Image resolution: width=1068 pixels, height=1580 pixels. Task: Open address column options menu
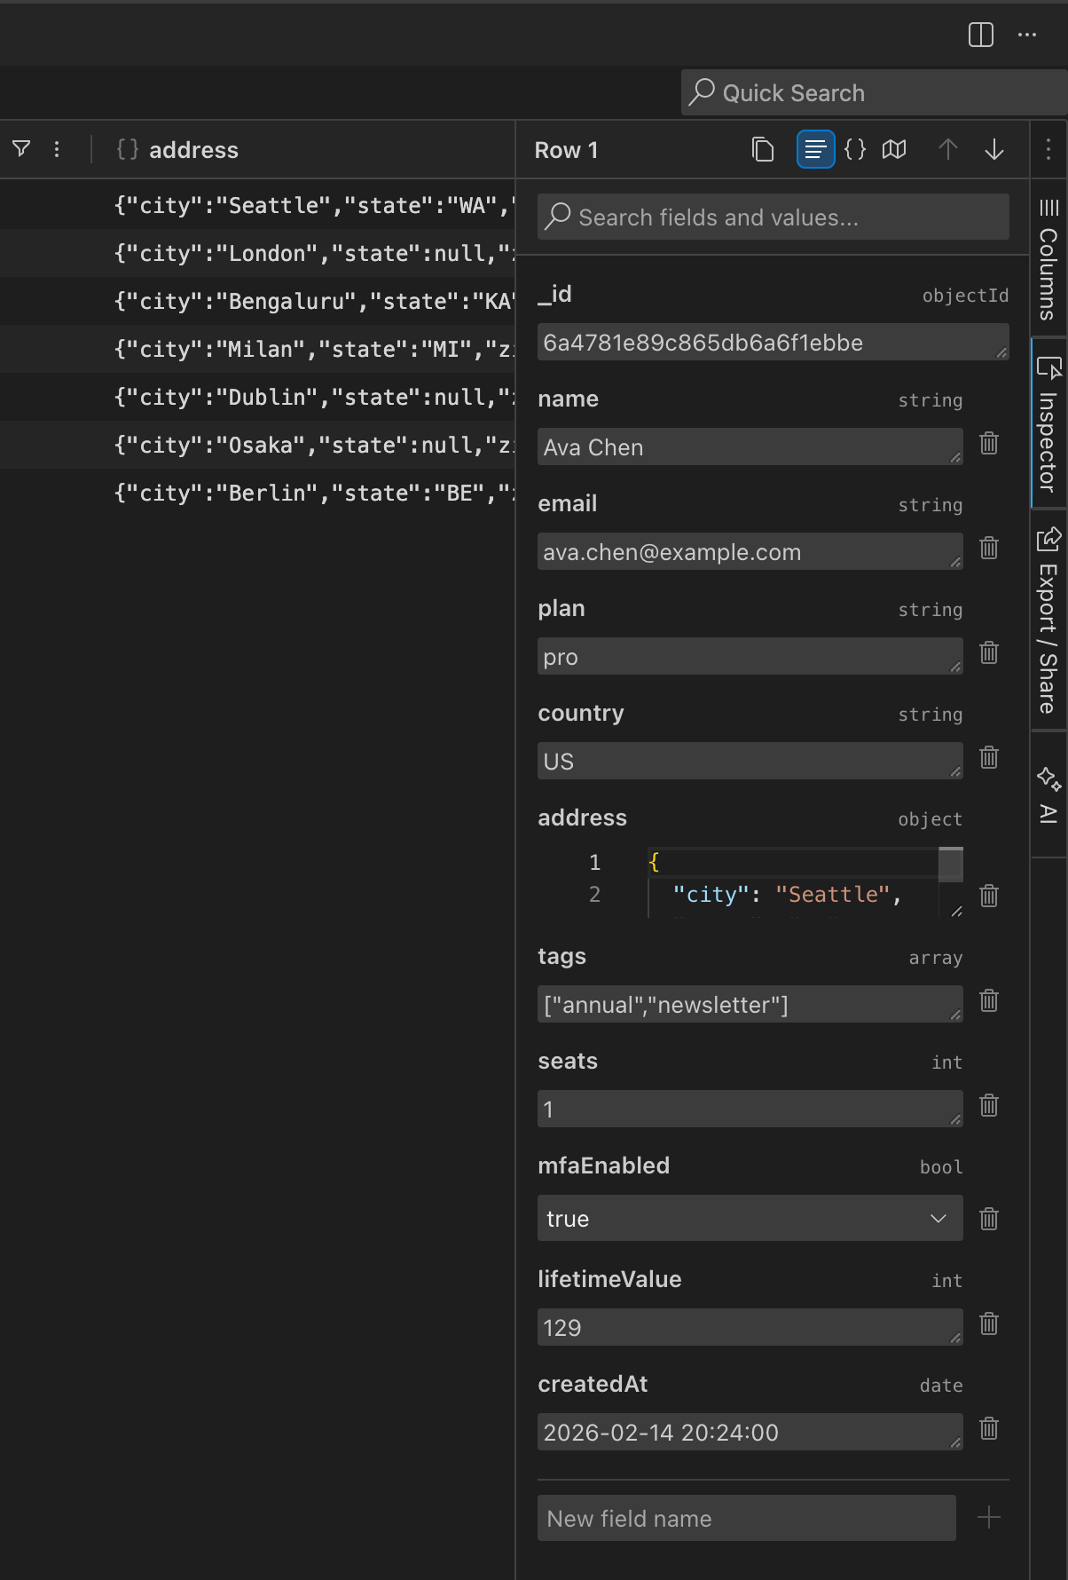(x=57, y=149)
